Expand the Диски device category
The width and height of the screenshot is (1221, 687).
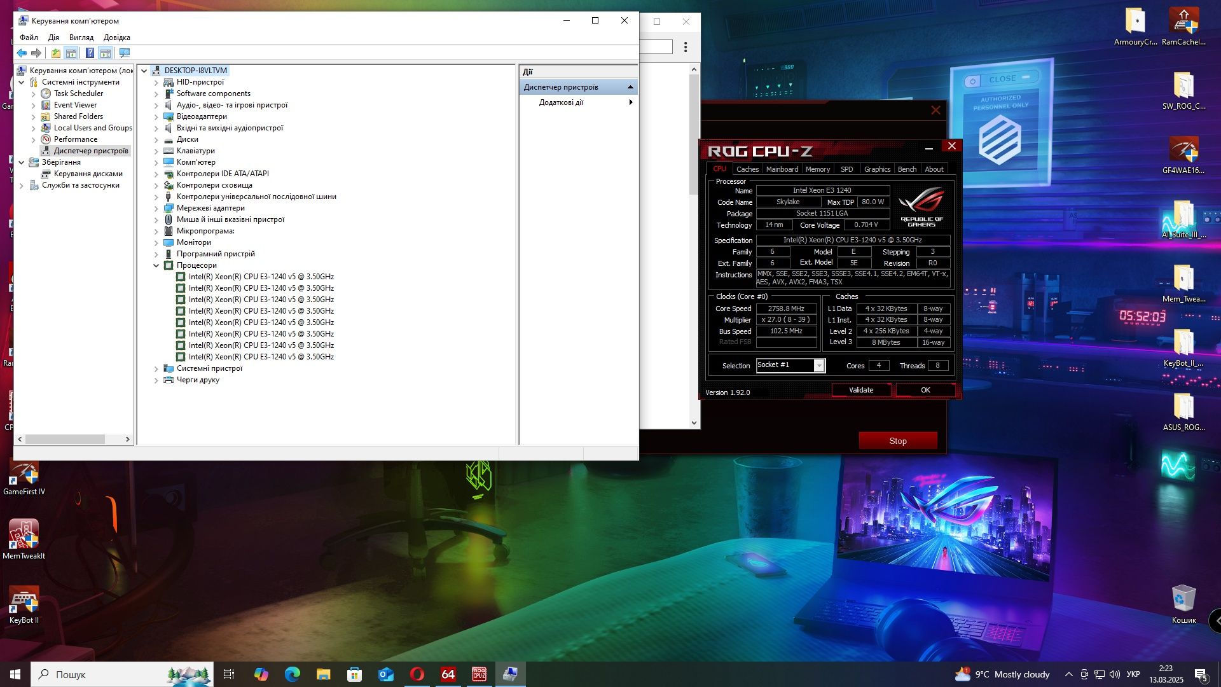[x=156, y=140]
